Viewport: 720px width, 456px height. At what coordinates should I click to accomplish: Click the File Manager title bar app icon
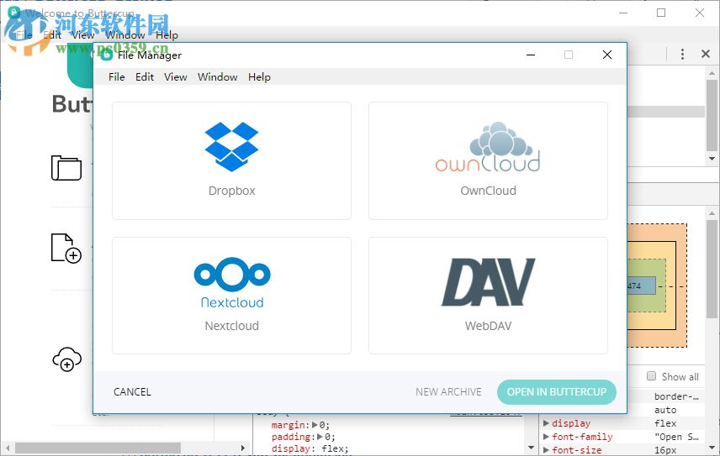click(x=107, y=55)
